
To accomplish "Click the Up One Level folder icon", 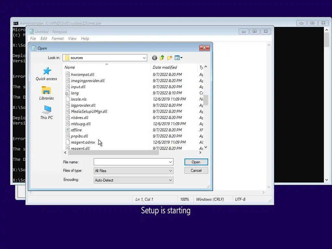I will [162, 58].
